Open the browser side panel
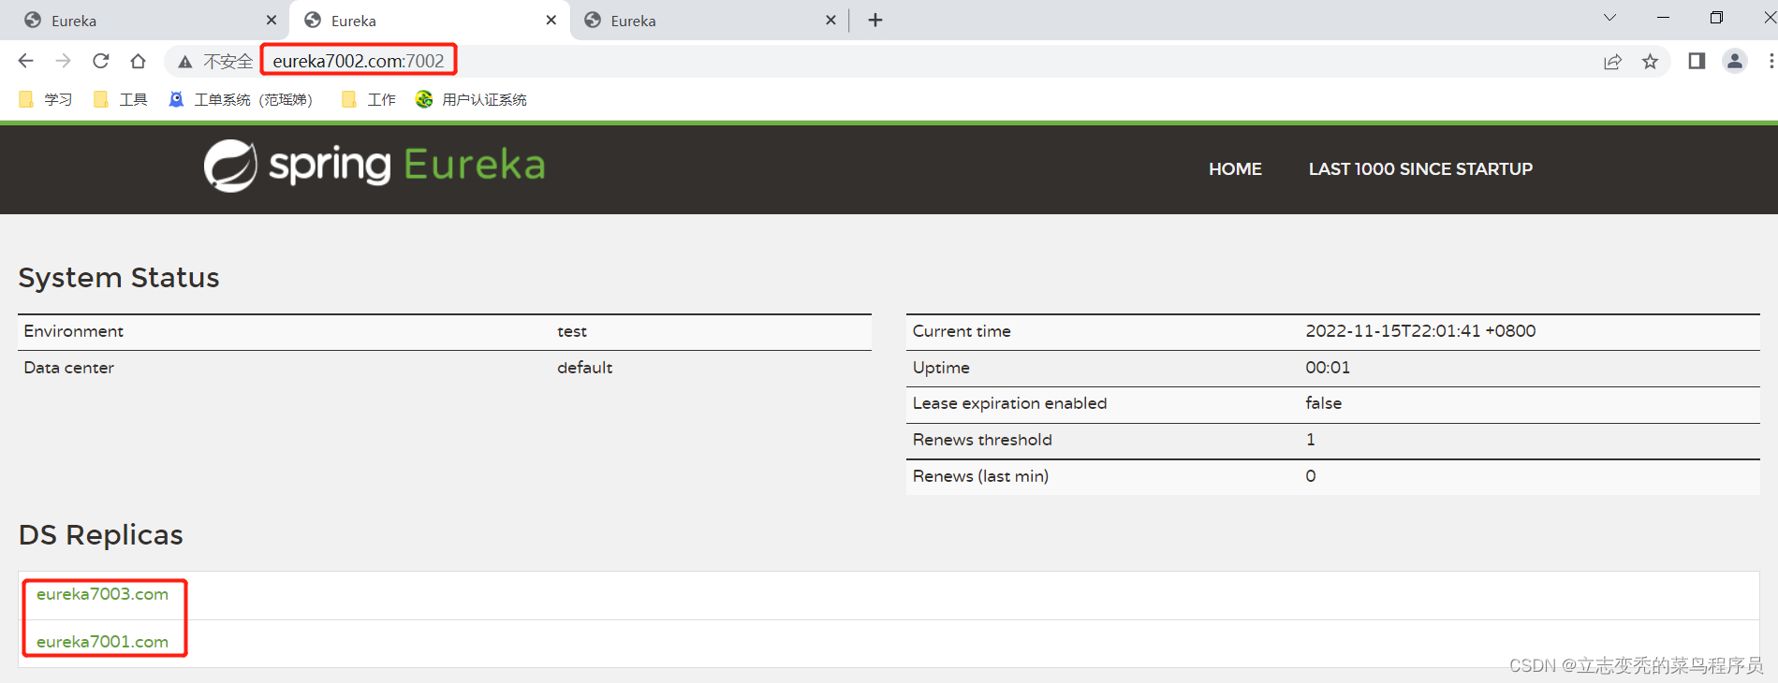 (1697, 61)
